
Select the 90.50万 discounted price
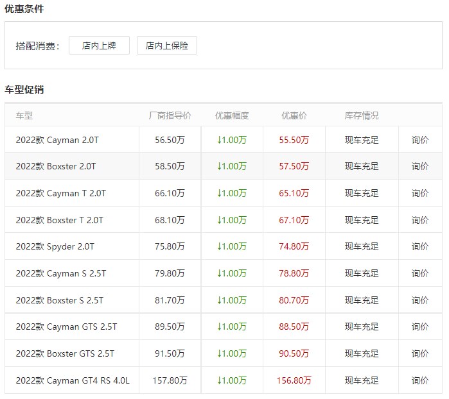(x=294, y=353)
